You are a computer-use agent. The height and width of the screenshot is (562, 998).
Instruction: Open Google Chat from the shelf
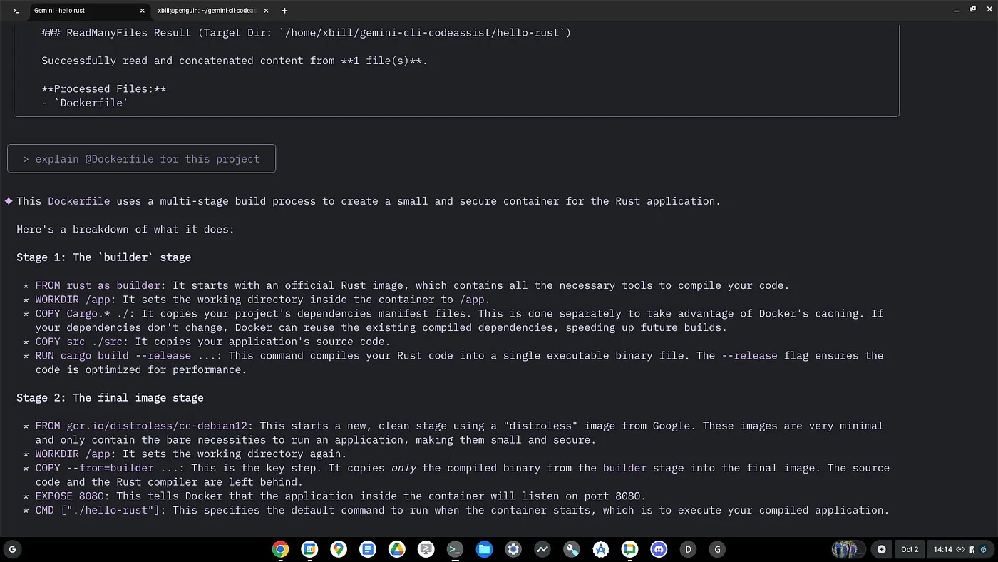click(629, 549)
